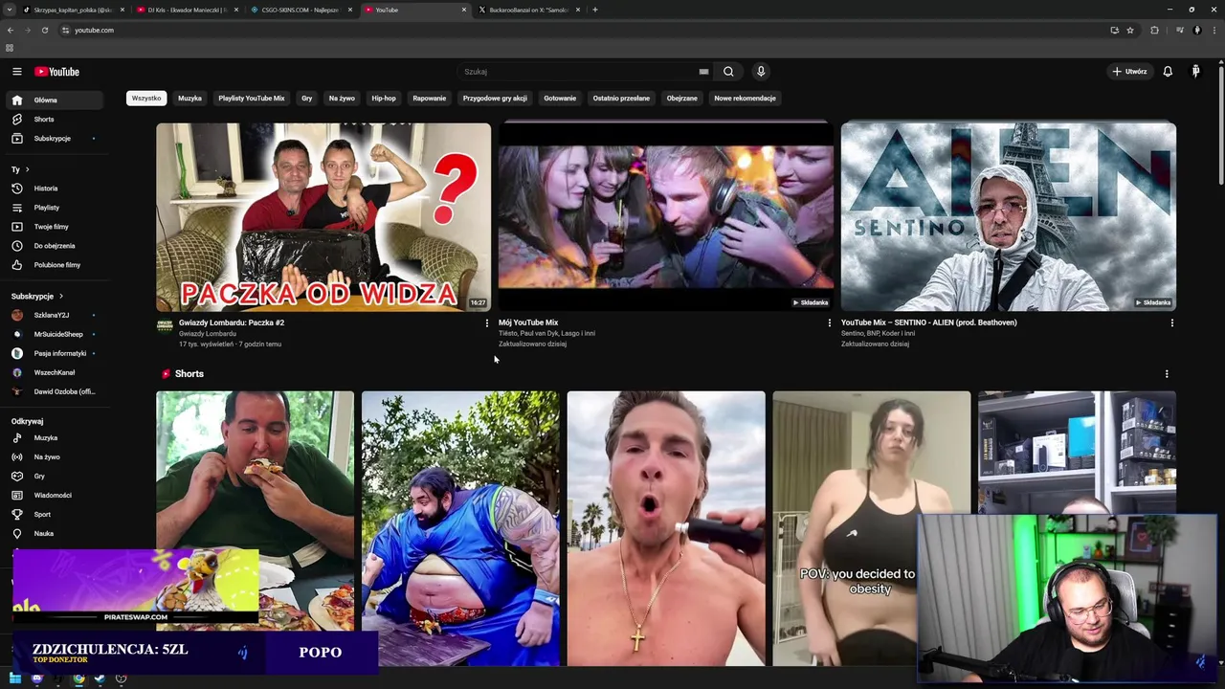
Task: Select the Gotowanie filter chip
Action: (560, 98)
